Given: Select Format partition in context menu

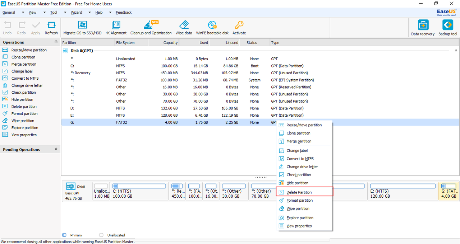Looking at the screenshot, I should tap(304, 201).
